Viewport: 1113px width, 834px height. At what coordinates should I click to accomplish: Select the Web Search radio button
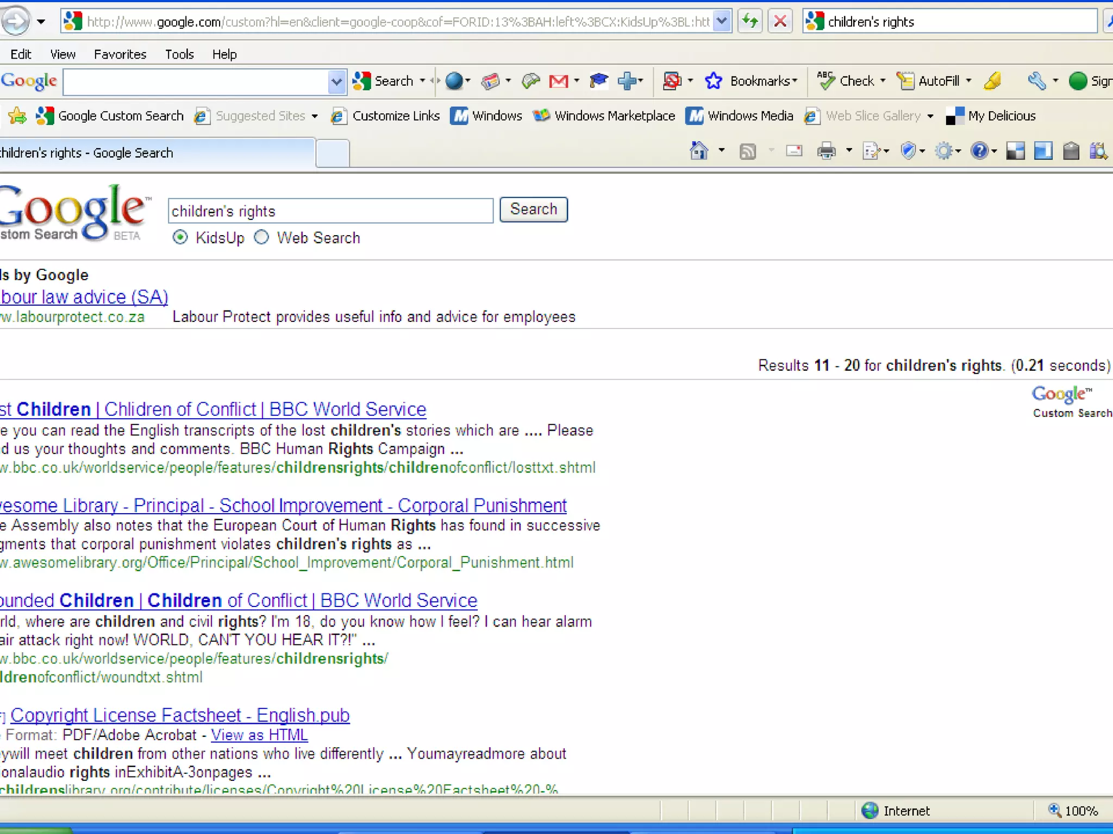pos(261,238)
